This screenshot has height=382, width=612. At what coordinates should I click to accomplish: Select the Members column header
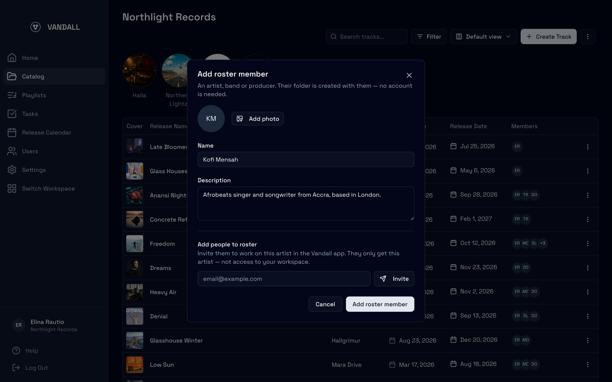coord(524,126)
